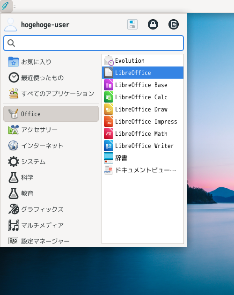Lock the screen with padlock button
Viewport: 234px width, 295px height.
(153, 24)
